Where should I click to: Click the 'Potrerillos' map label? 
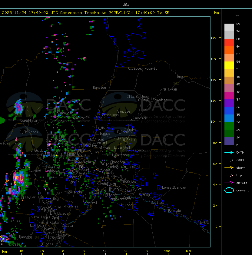(x=51, y=167)
